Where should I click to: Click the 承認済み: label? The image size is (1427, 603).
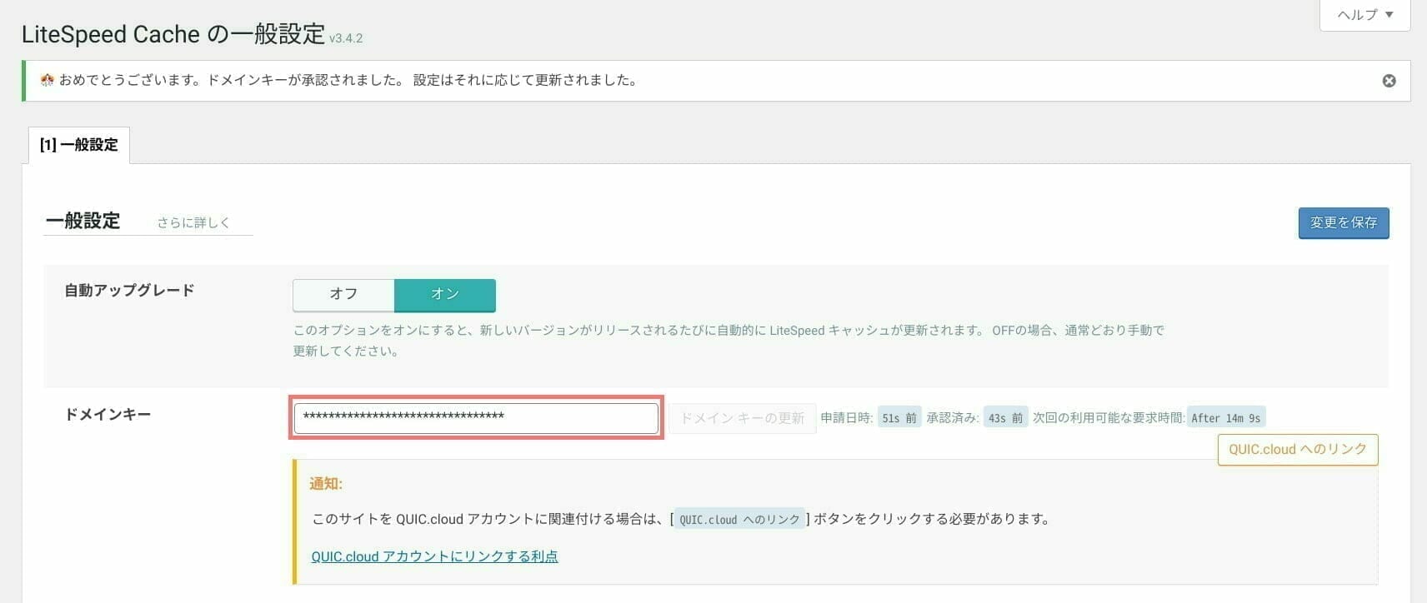[x=953, y=418]
